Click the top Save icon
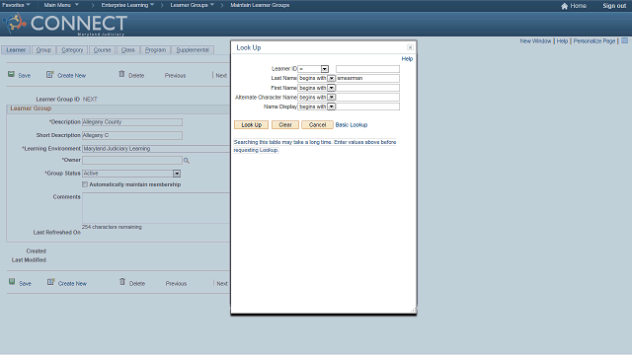 pyautogui.click(x=11, y=75)
